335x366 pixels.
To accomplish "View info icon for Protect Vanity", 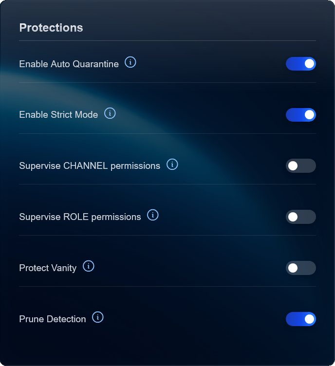I will point(89,266).
